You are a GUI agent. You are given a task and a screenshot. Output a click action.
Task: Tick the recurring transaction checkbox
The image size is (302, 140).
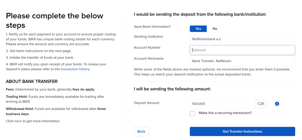tap(192, 113)
